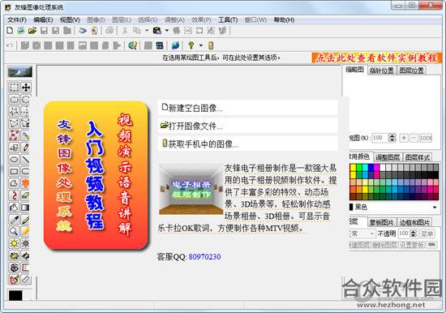Click the 入门视频教程 tutorial banner image

pos(96,175)
